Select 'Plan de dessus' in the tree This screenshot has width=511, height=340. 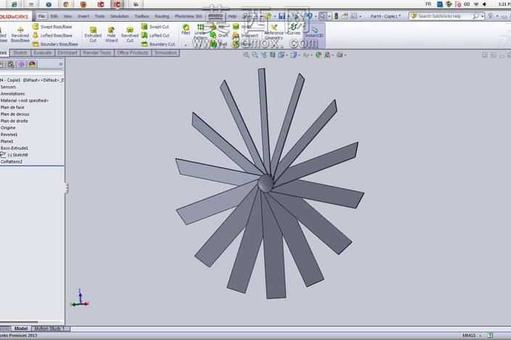(15, 115)
